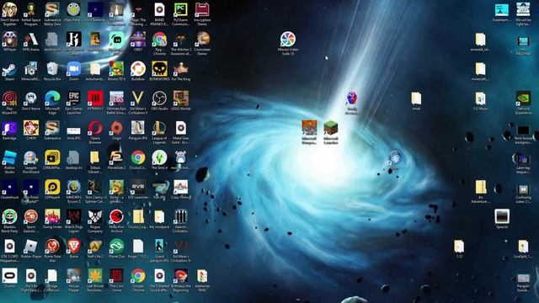
Task: Launch Epic Games Launcher
Action: tap(73, 98)
